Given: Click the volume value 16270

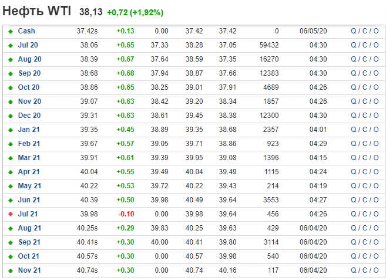Looking at the screenshot, I should click(x=269, y=59).
